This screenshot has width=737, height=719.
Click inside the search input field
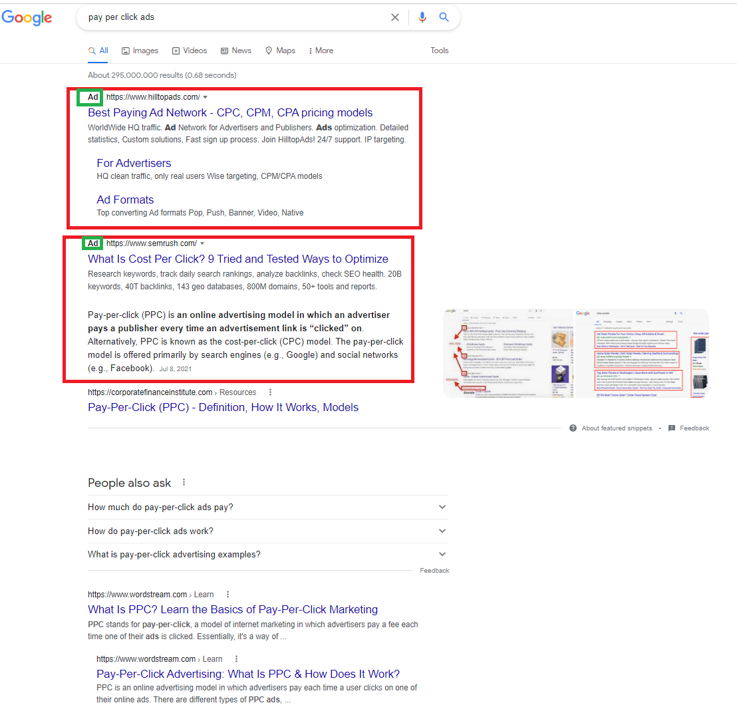coord(235,17)
